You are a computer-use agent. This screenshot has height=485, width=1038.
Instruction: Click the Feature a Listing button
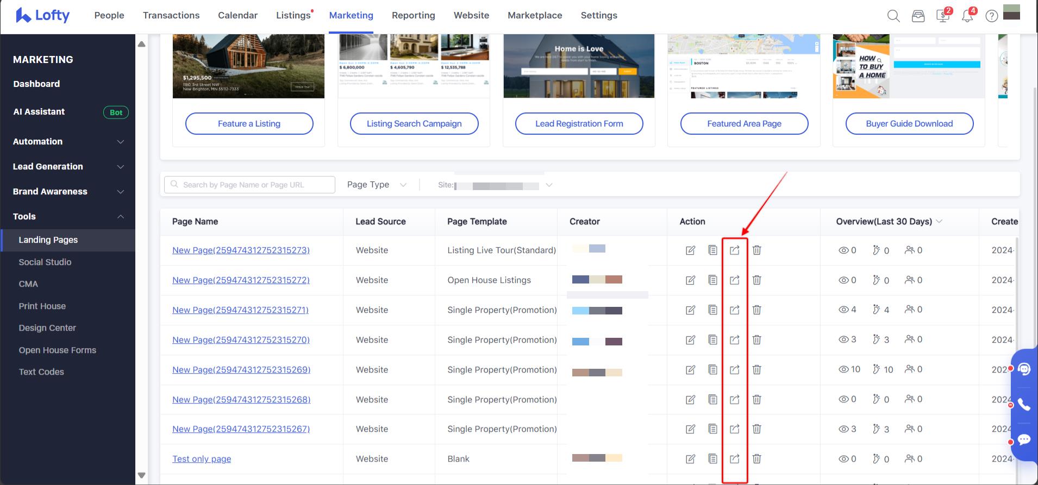(x=249, y=124)
